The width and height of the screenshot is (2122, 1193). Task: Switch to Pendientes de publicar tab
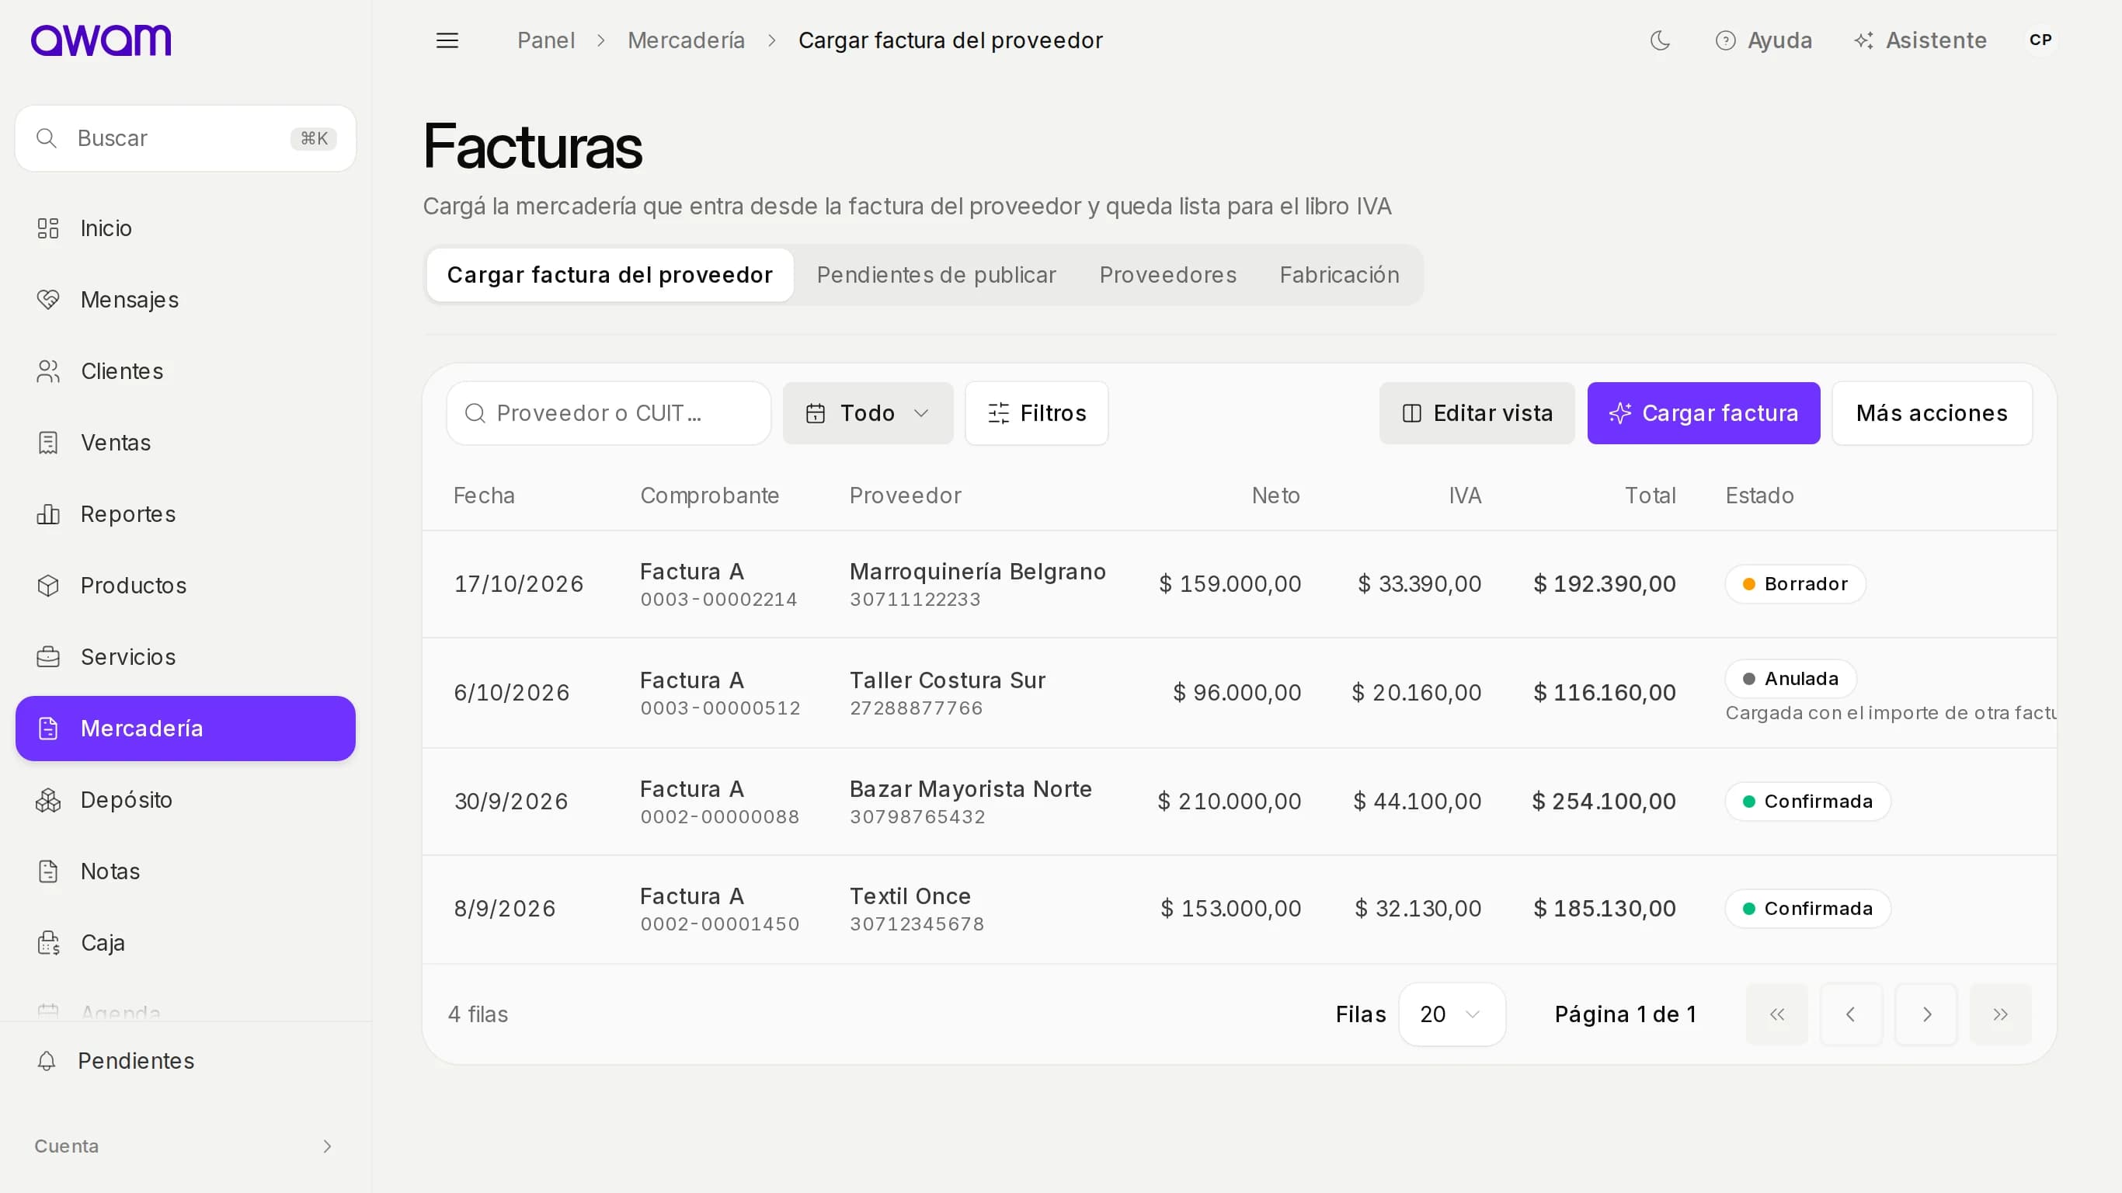tap(936, 275)
